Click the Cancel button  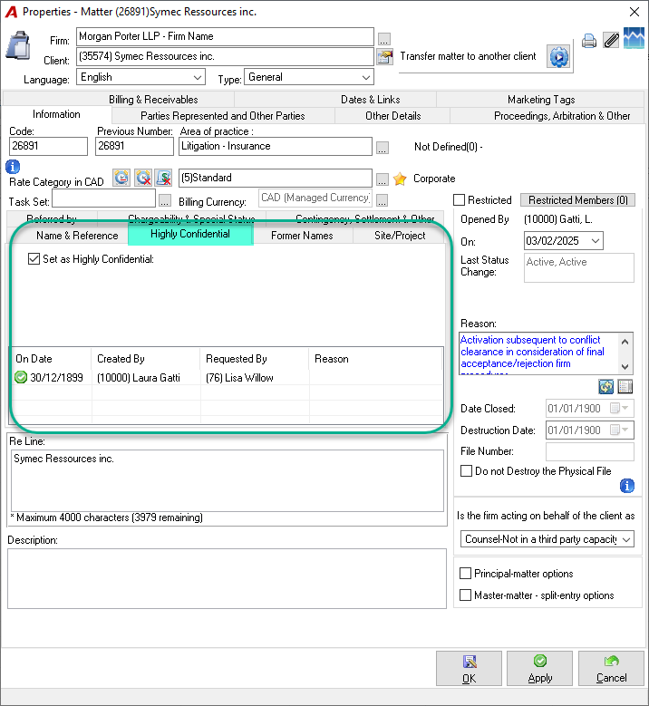[x=611, y=669]
